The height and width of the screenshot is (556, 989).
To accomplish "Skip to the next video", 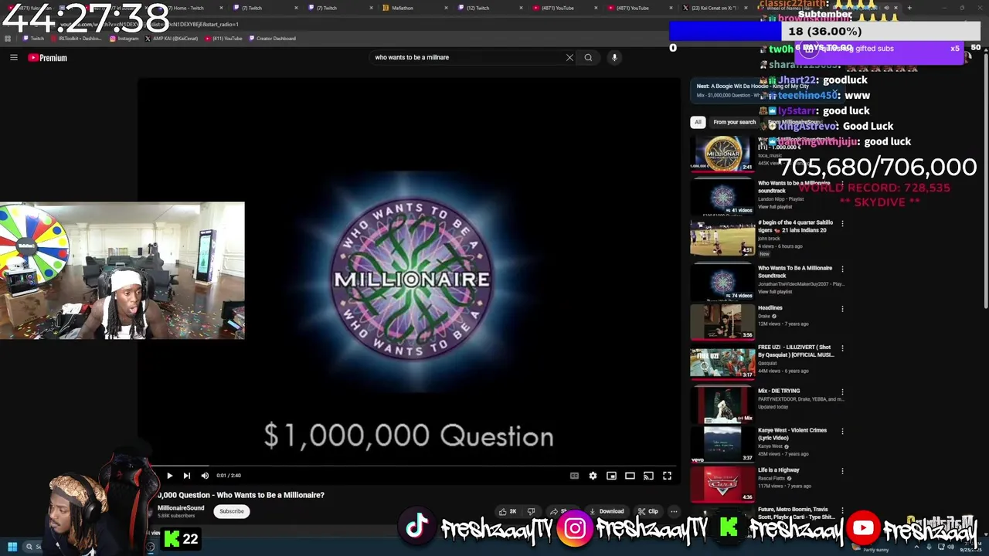I will pyautogui.click(x=186, y=476).
